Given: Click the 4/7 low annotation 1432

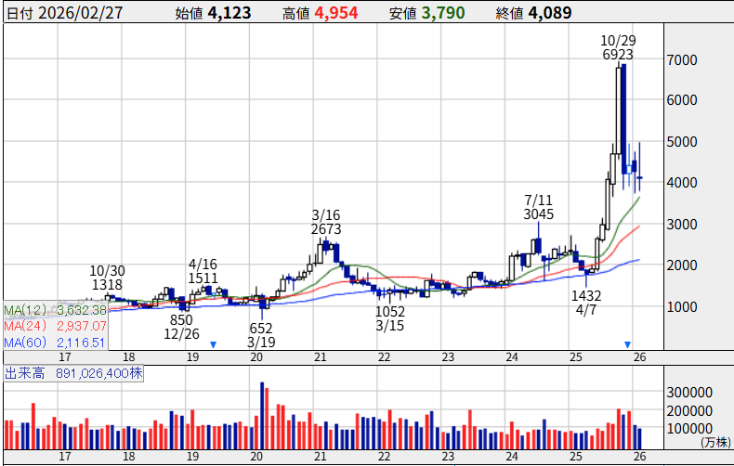Looking at the screenshot, I should click(587, 295).
